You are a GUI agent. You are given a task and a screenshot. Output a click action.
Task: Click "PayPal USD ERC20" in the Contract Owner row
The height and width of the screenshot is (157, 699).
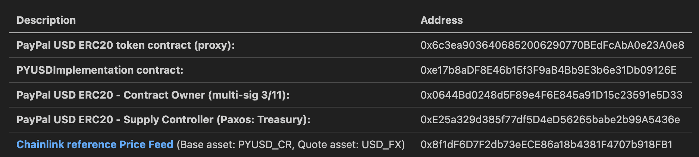pos(65,95)
